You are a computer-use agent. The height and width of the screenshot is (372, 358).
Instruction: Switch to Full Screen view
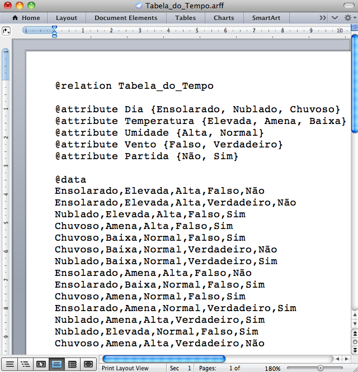point(88,364)
